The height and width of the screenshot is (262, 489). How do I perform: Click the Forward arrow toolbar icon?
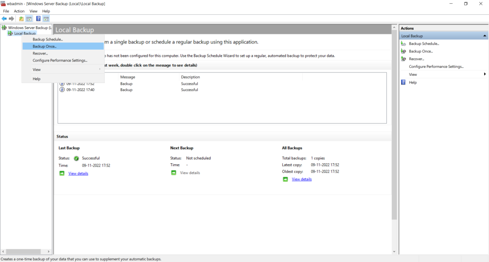click(x=11, y=19)
